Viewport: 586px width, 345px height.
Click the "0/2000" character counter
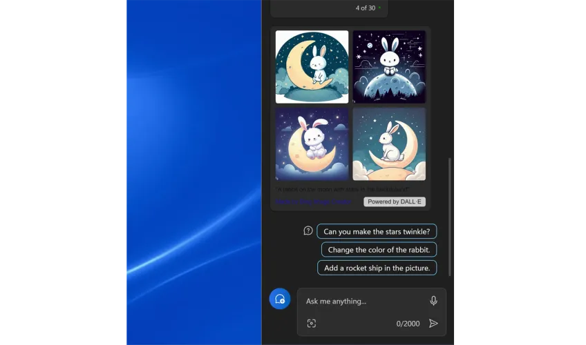(408, 324)
